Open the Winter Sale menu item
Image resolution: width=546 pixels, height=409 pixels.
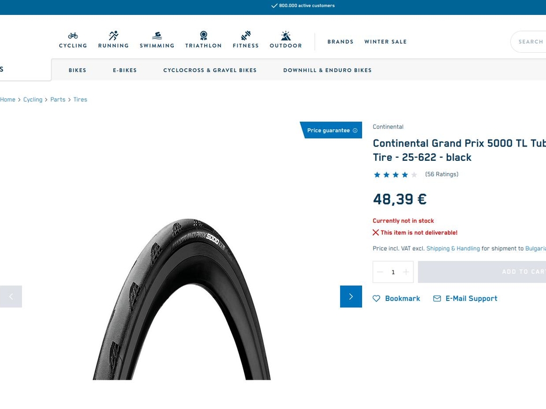pos(386,42)
